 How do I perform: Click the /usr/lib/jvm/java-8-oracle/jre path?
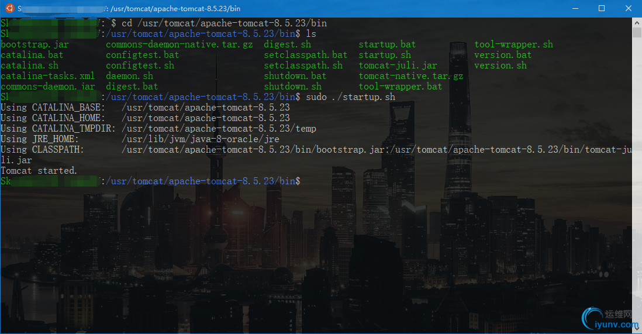click(x=201, y=139)
